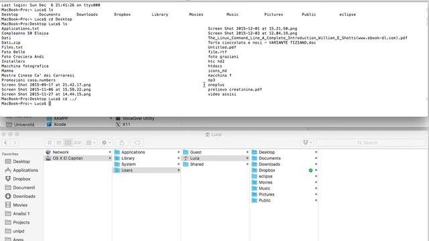Viewport: 429px width, 241px height.
Task: Open Public folder in Luca column
Action: tap(284, 200)
